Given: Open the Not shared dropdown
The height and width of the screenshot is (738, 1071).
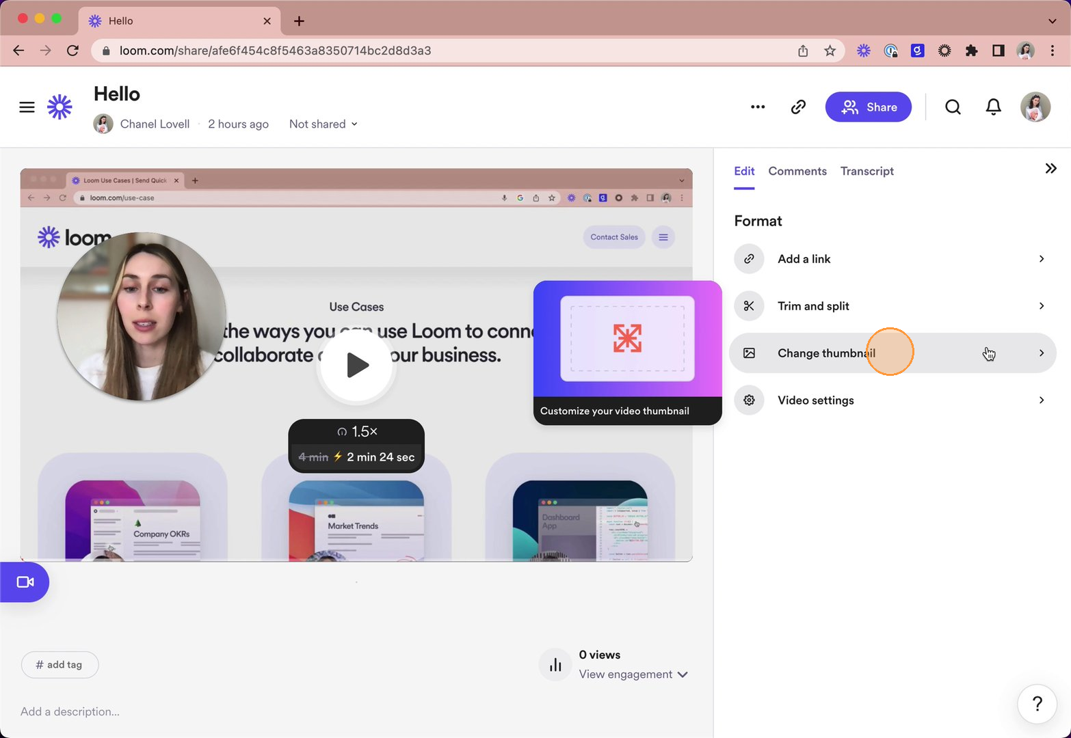Looking at the screenshot, I should pyautogui.click(x=323, y=124).
